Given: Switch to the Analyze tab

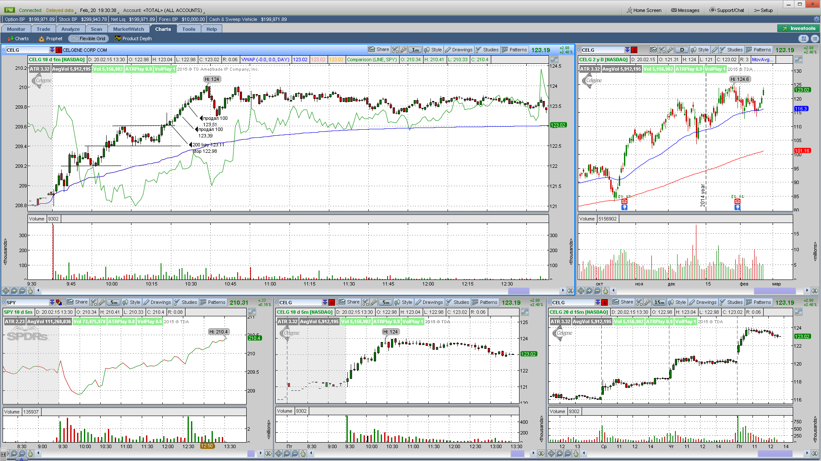Looking at the screenshot, I should 71,29.
